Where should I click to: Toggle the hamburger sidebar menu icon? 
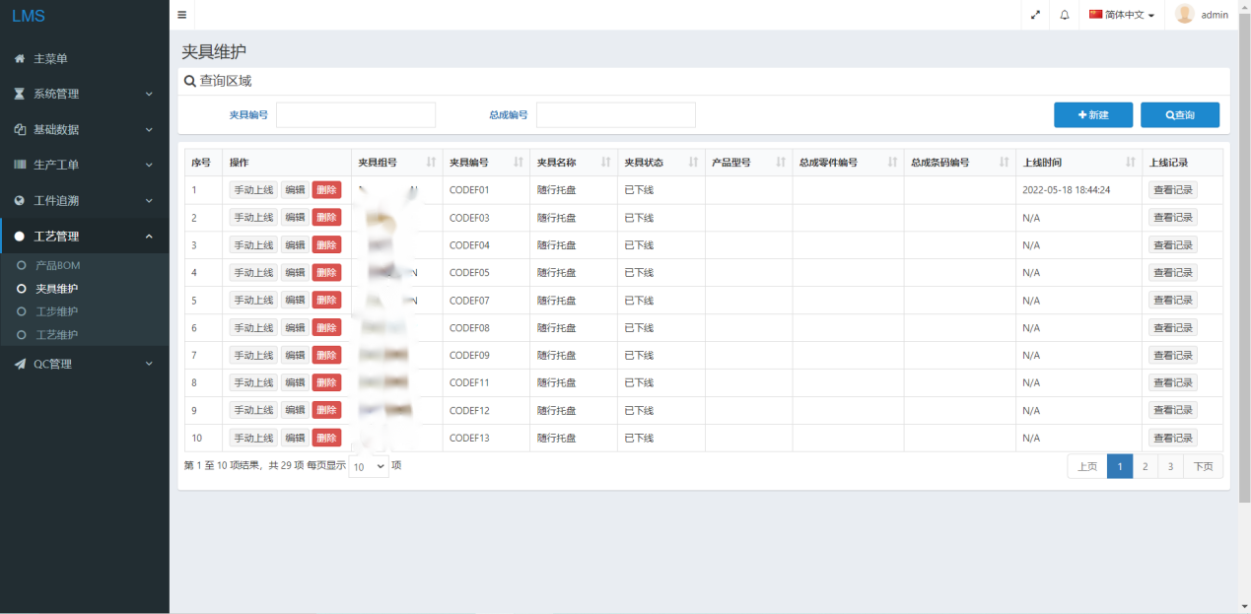pos(181,15)
